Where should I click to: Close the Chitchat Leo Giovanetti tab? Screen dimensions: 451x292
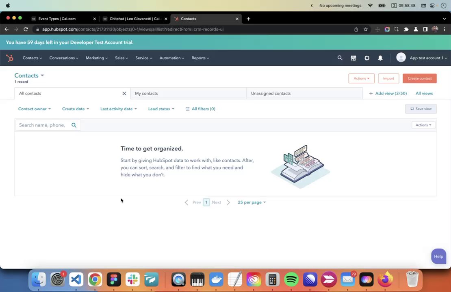pos(166,19)
